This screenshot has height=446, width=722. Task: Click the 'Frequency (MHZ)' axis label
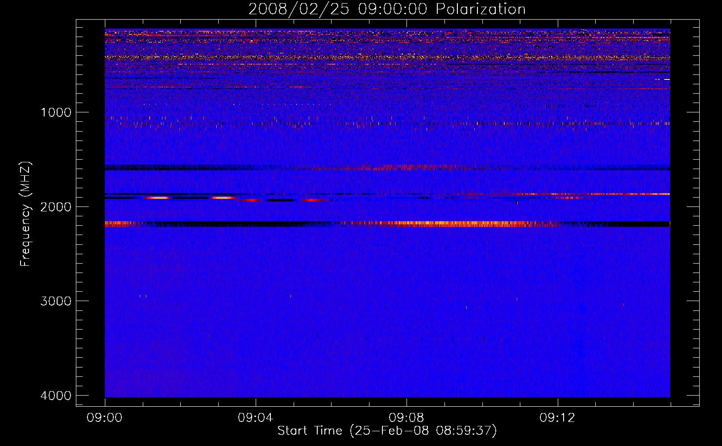[25, 214]
